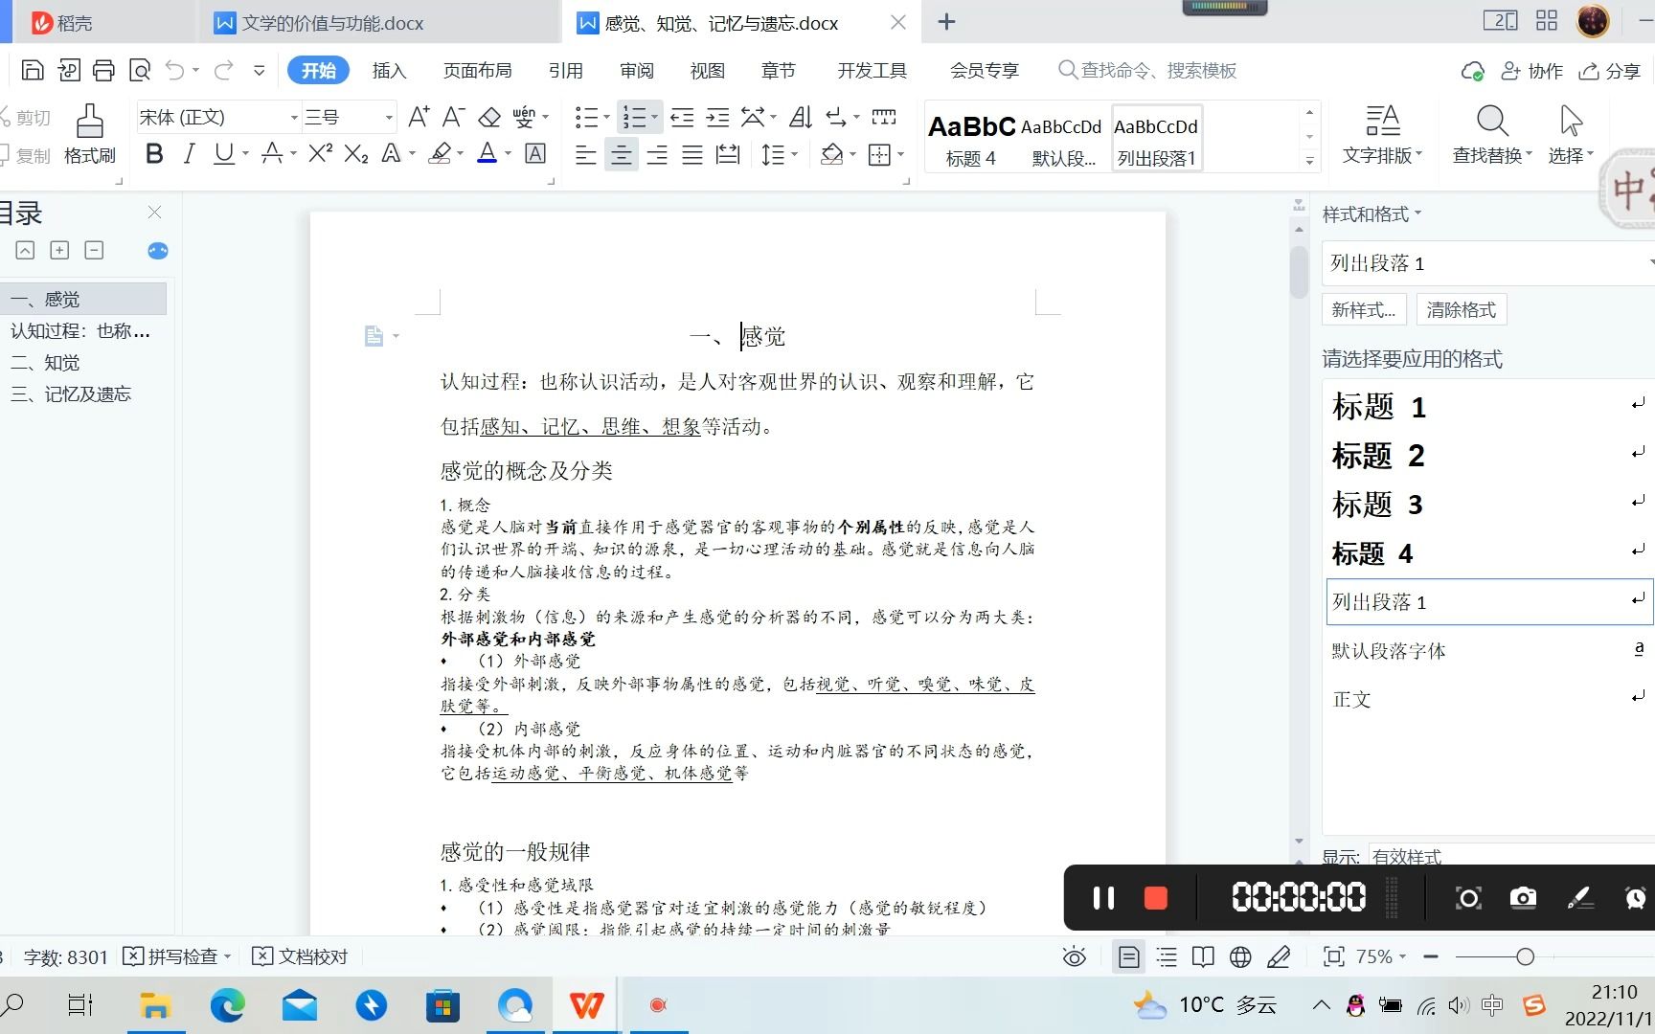Viewport: 1655px width, 1034px height.
Task: Select the Format Painter tool
Action: pyautogui.click(x=89, y=134)
